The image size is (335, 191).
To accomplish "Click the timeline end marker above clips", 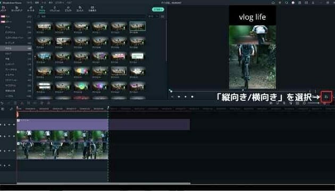I will [108, 108].
